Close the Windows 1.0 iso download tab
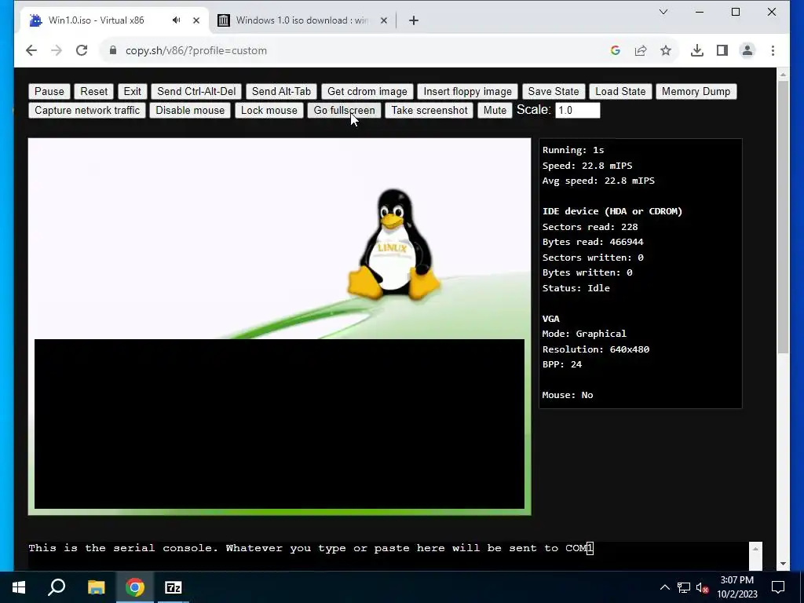This screenshot has height=603, width=804. (x=383, y=20)
